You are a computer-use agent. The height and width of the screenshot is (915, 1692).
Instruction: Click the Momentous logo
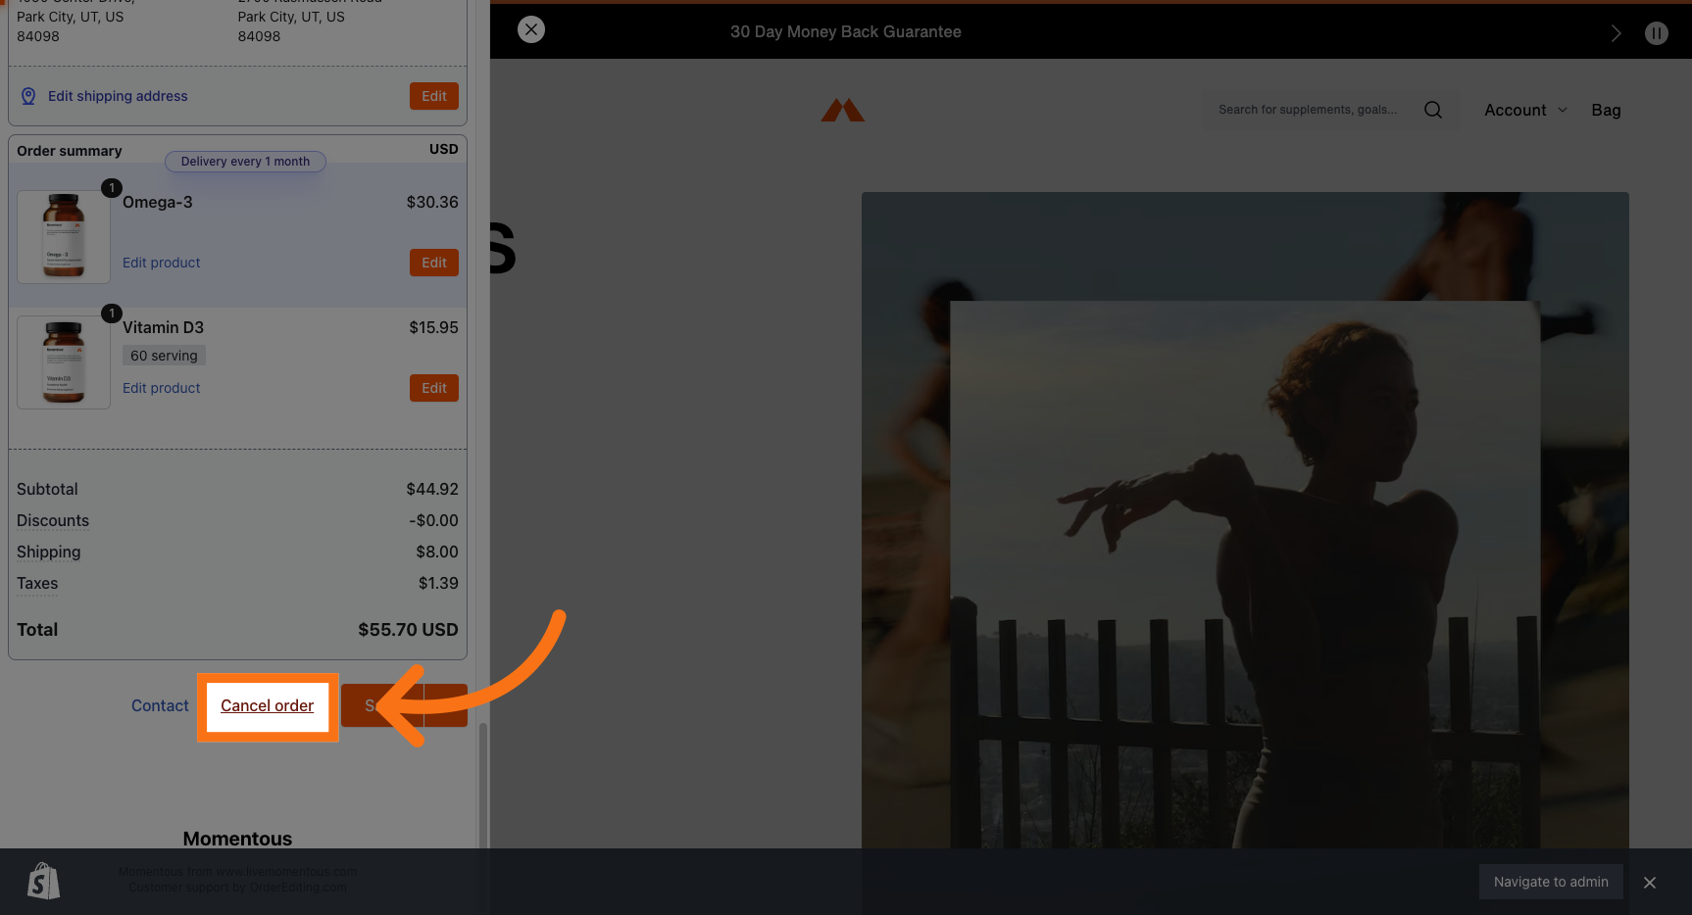tap(842, 110)
